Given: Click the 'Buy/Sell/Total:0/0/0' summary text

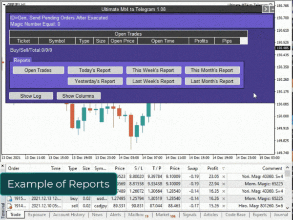Looking at the screenshot, I should coord(31,50).
